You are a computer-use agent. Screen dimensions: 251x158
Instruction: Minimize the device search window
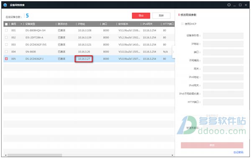[235, 5]
